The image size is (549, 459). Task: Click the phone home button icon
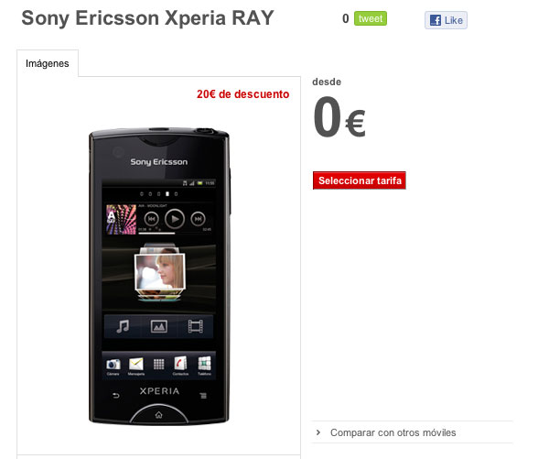pyautogui.click(x=158, y=415)
